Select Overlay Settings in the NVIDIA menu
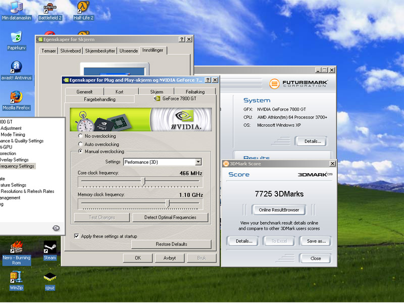This screenshot has height=303, width=404. (14, 160)
